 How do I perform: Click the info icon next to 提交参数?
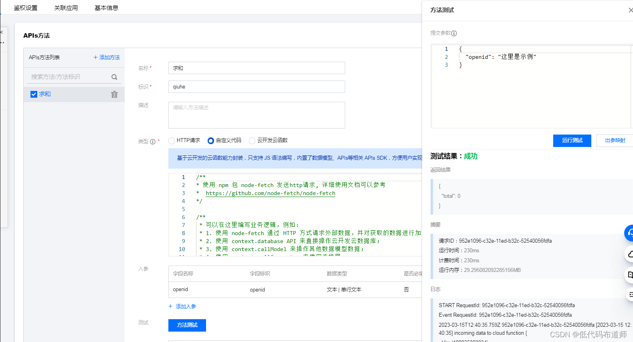454,34
